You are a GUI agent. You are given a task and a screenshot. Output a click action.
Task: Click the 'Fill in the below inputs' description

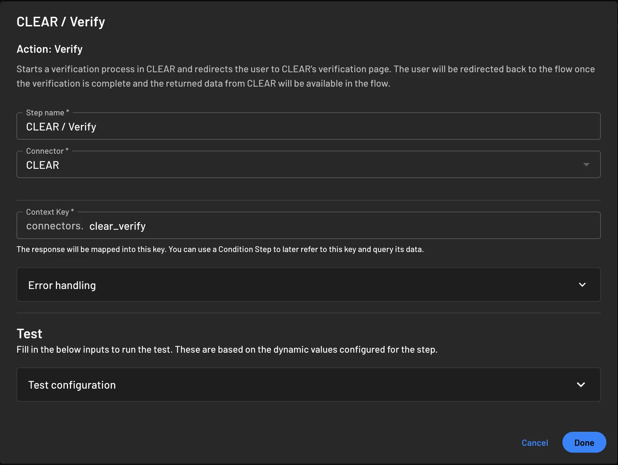tap(227, 350)
